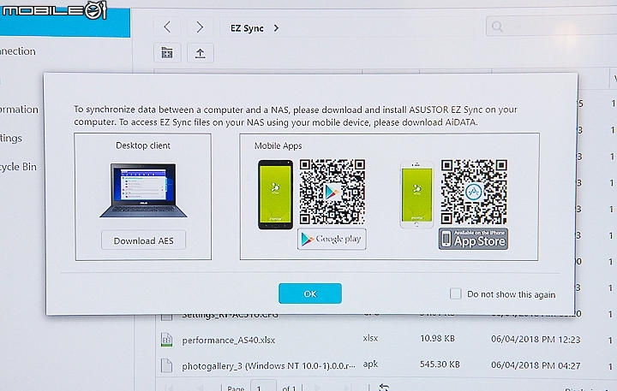Edit the page number field
This screenshot has height=391, width=617.
[x=263, y=386]
